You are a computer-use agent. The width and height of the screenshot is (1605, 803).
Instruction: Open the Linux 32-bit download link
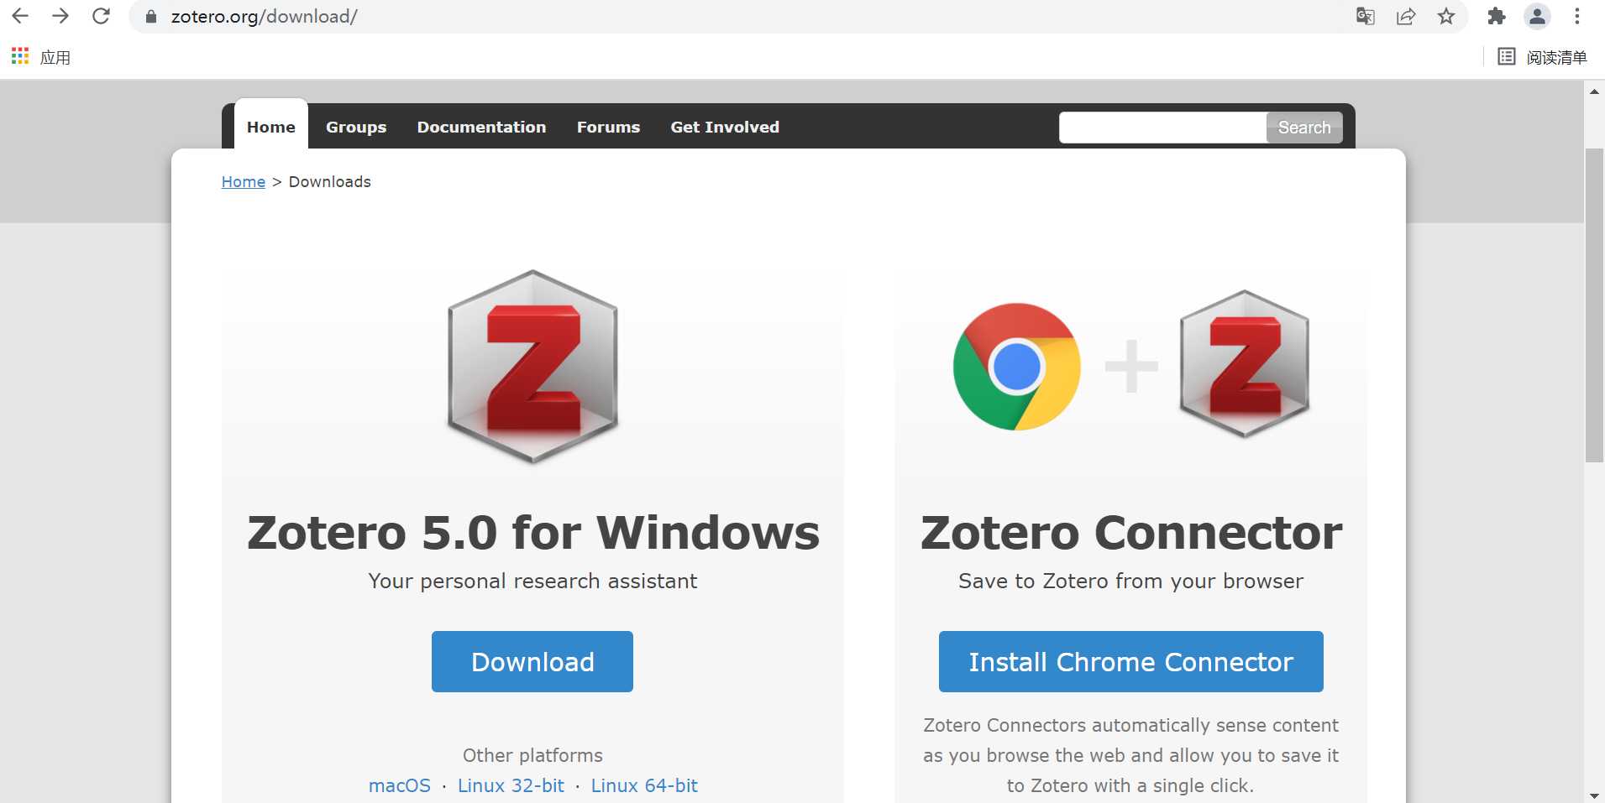pyautogui.click(x=511, y=785)
